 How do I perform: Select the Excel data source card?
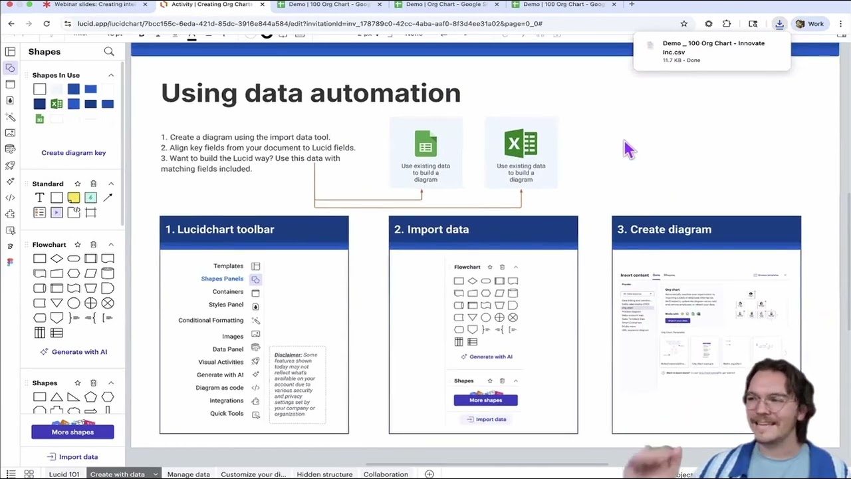[x=521, y=153]
